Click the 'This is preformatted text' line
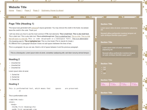Viewport: 147px width, 110px height. [44, 89]
